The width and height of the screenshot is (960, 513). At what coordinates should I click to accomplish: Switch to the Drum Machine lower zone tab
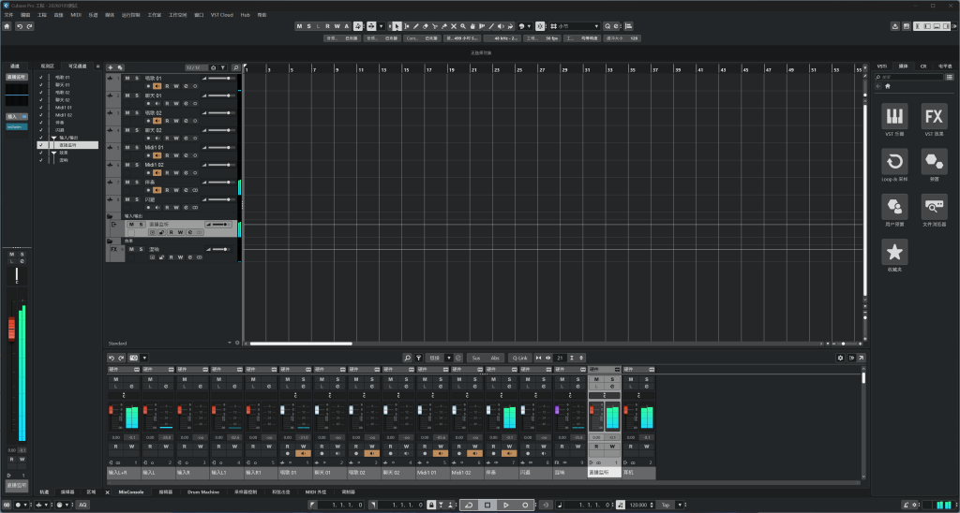[x=203, y=491]
